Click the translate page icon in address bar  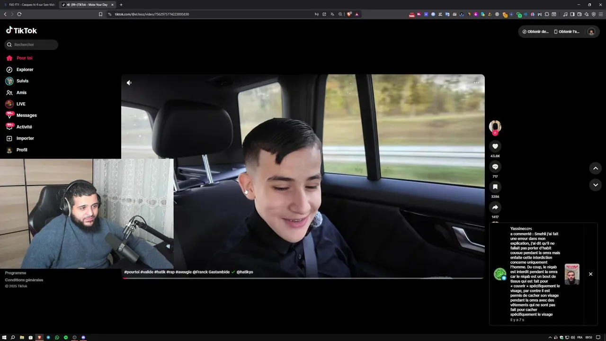pos(332,14)
